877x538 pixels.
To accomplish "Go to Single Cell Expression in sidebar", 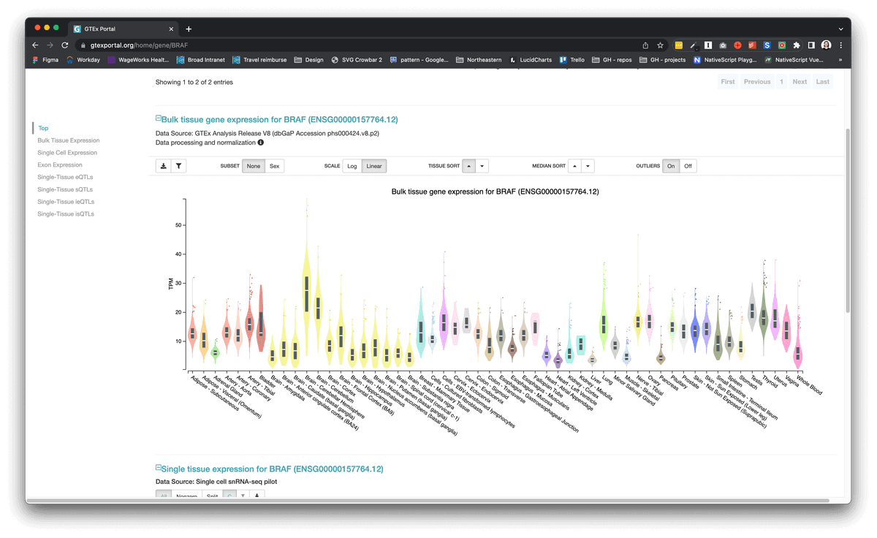I will click(67, 153).
